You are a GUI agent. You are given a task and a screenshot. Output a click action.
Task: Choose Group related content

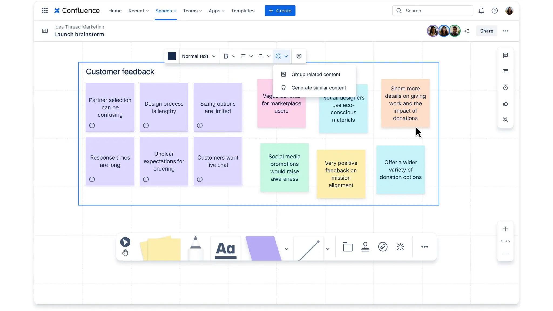pyautogui.click(x=315, y=75)
